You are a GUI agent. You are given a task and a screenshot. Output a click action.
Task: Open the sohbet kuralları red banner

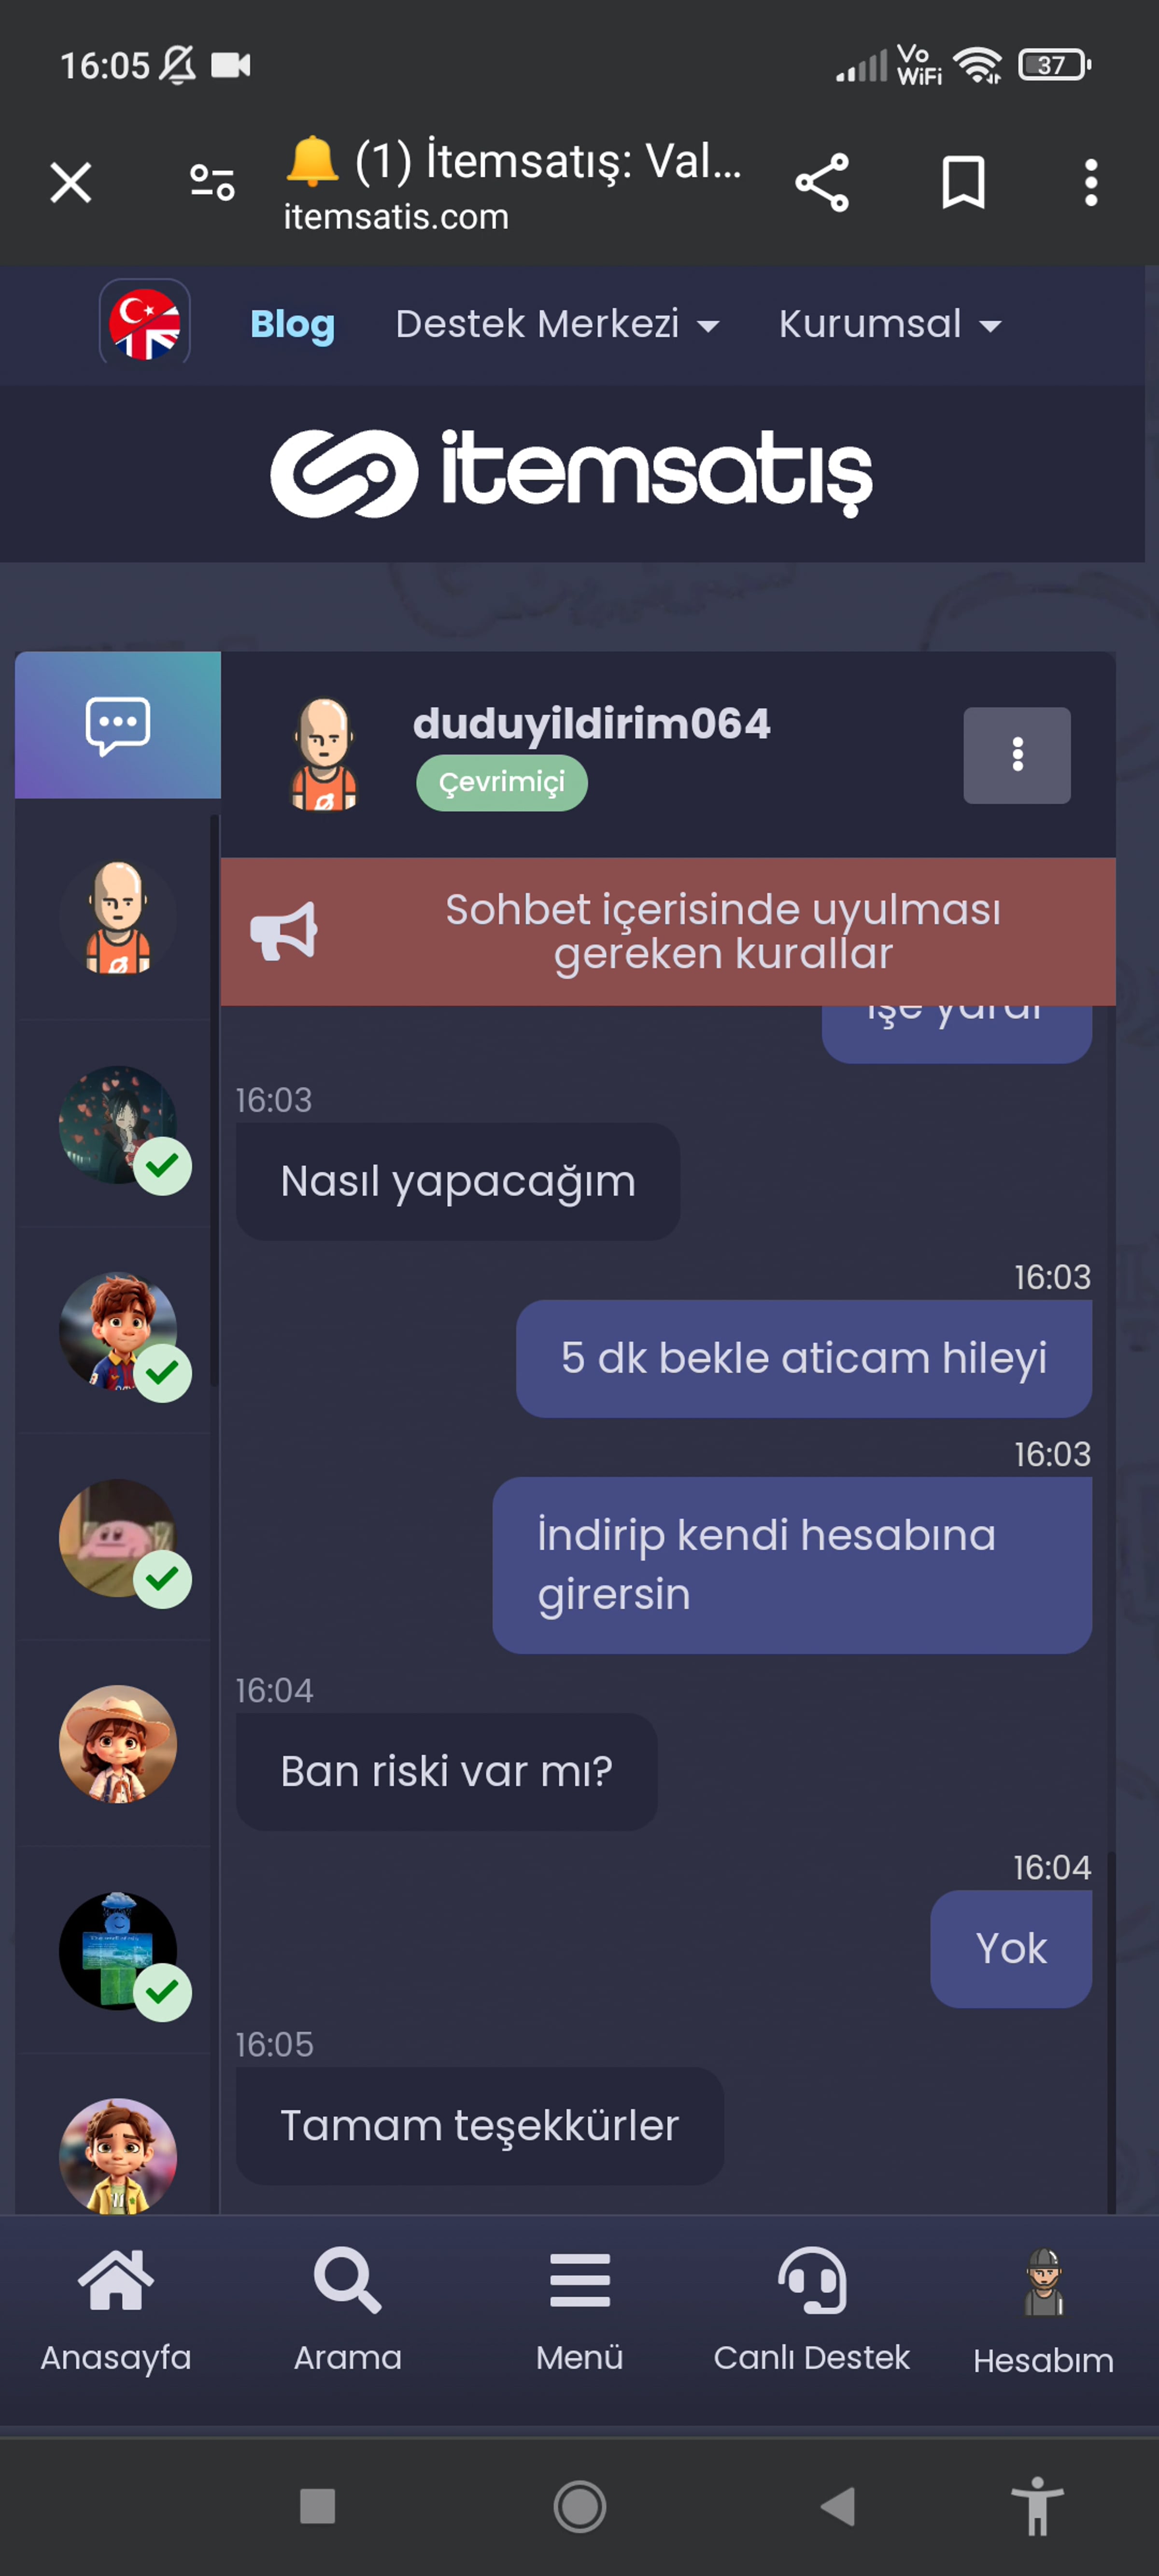tap(668, 931)
